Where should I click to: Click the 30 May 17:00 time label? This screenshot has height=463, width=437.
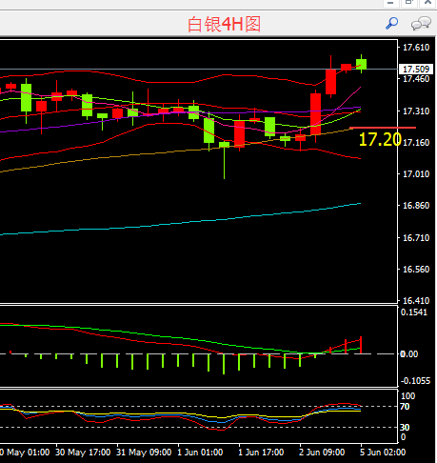click(x=83, y=453)
